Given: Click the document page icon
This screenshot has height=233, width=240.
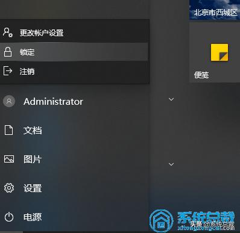Looking at the screenshot, I should pyautogui.click(x=8, y=130).
